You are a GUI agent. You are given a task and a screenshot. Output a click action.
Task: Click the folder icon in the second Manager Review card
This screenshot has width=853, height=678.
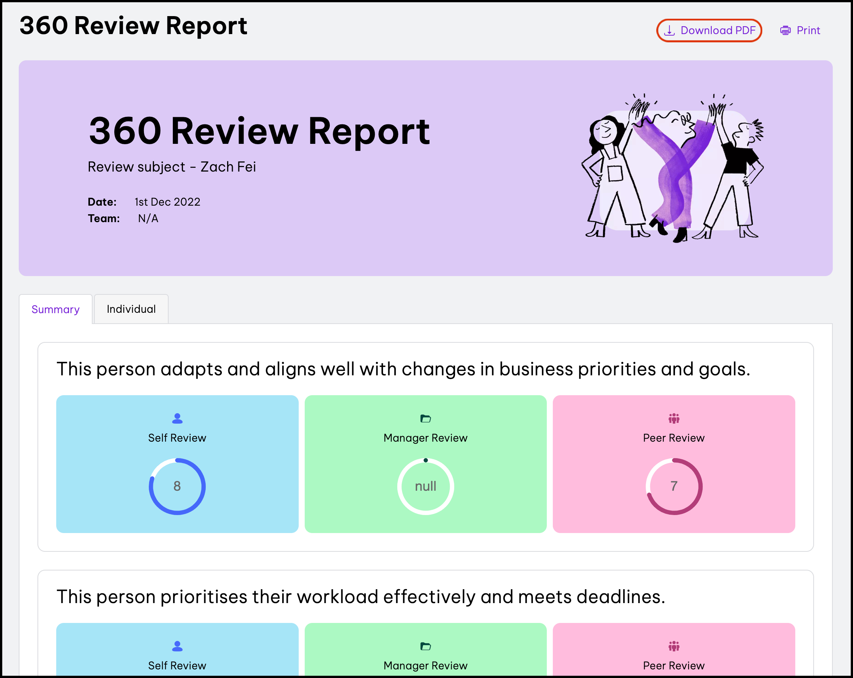coord(426,646)
